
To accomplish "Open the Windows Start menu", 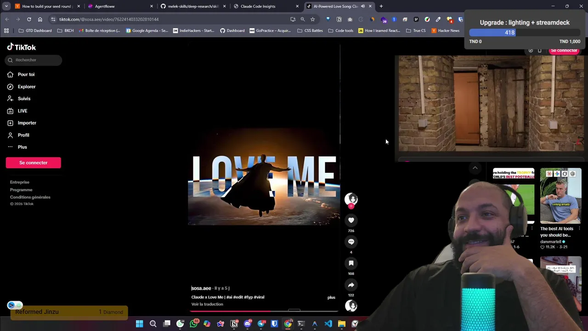I will [x=140, y=324].
